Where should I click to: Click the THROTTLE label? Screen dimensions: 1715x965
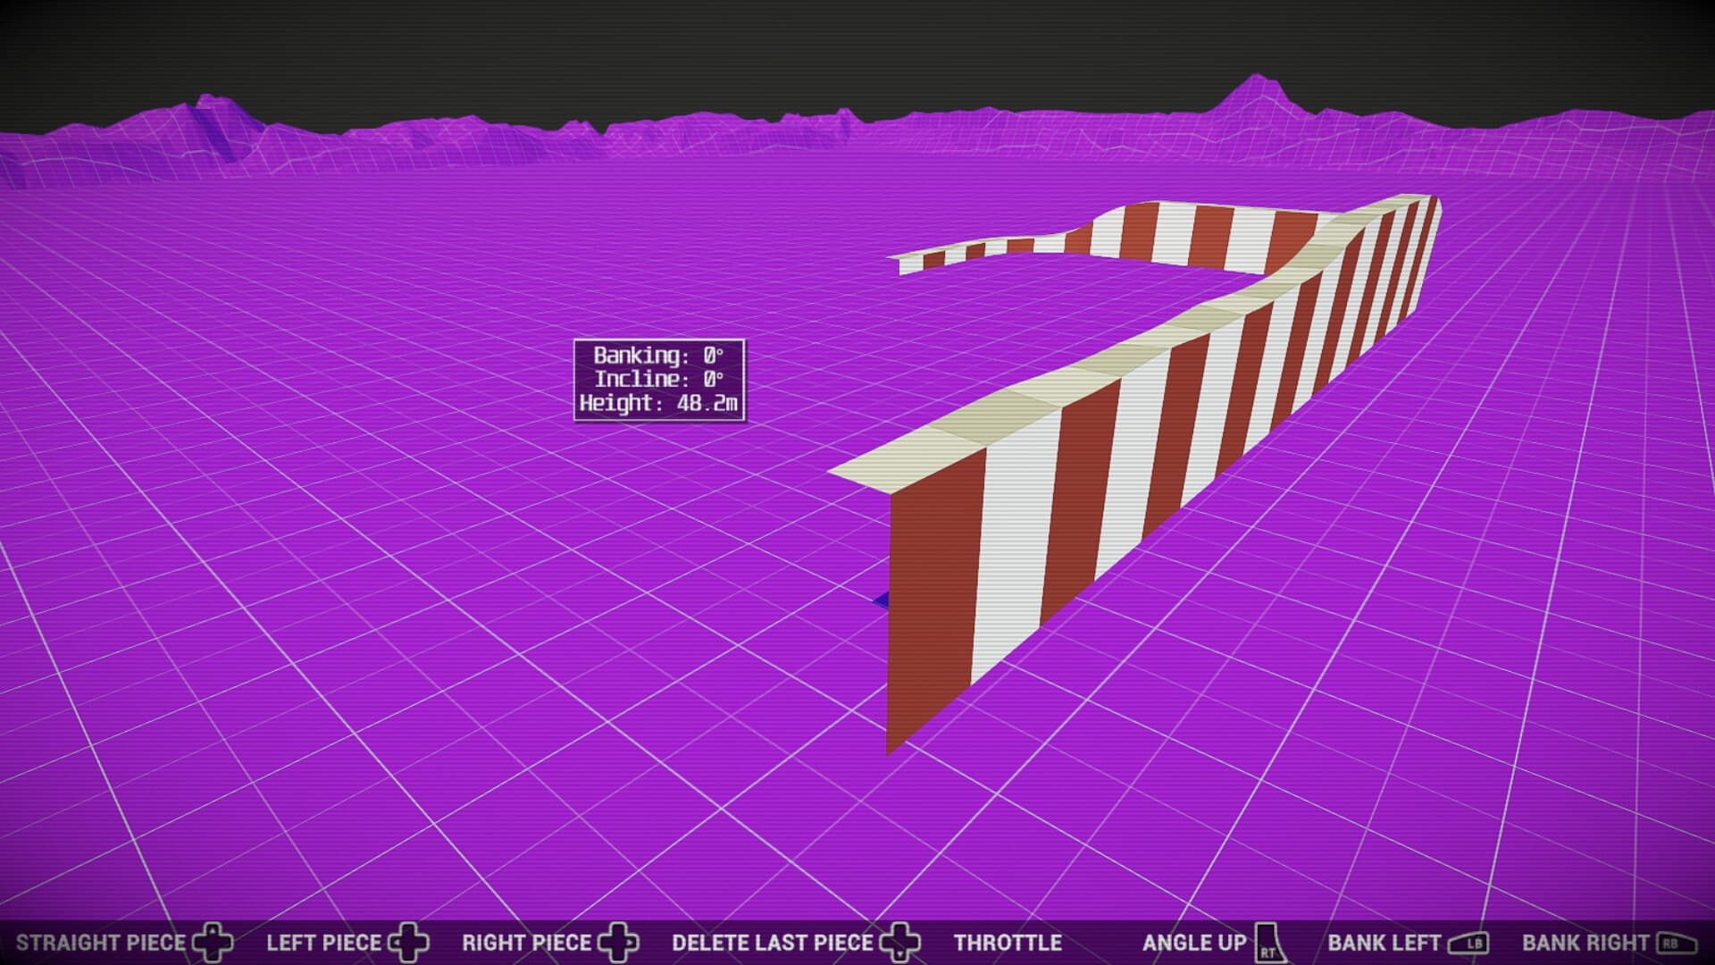point(1008,943)
